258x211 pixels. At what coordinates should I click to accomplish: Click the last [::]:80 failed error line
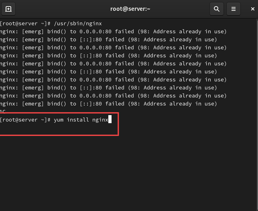point(108,104)
